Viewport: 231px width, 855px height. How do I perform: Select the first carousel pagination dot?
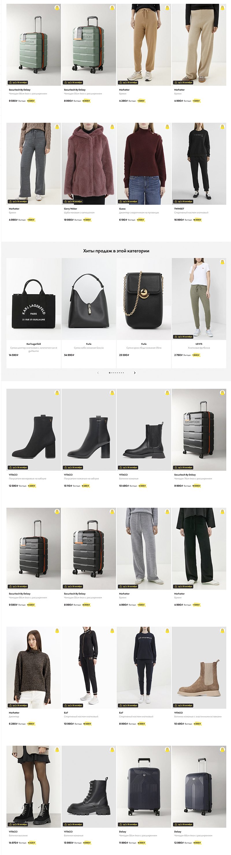pos(109,373)
